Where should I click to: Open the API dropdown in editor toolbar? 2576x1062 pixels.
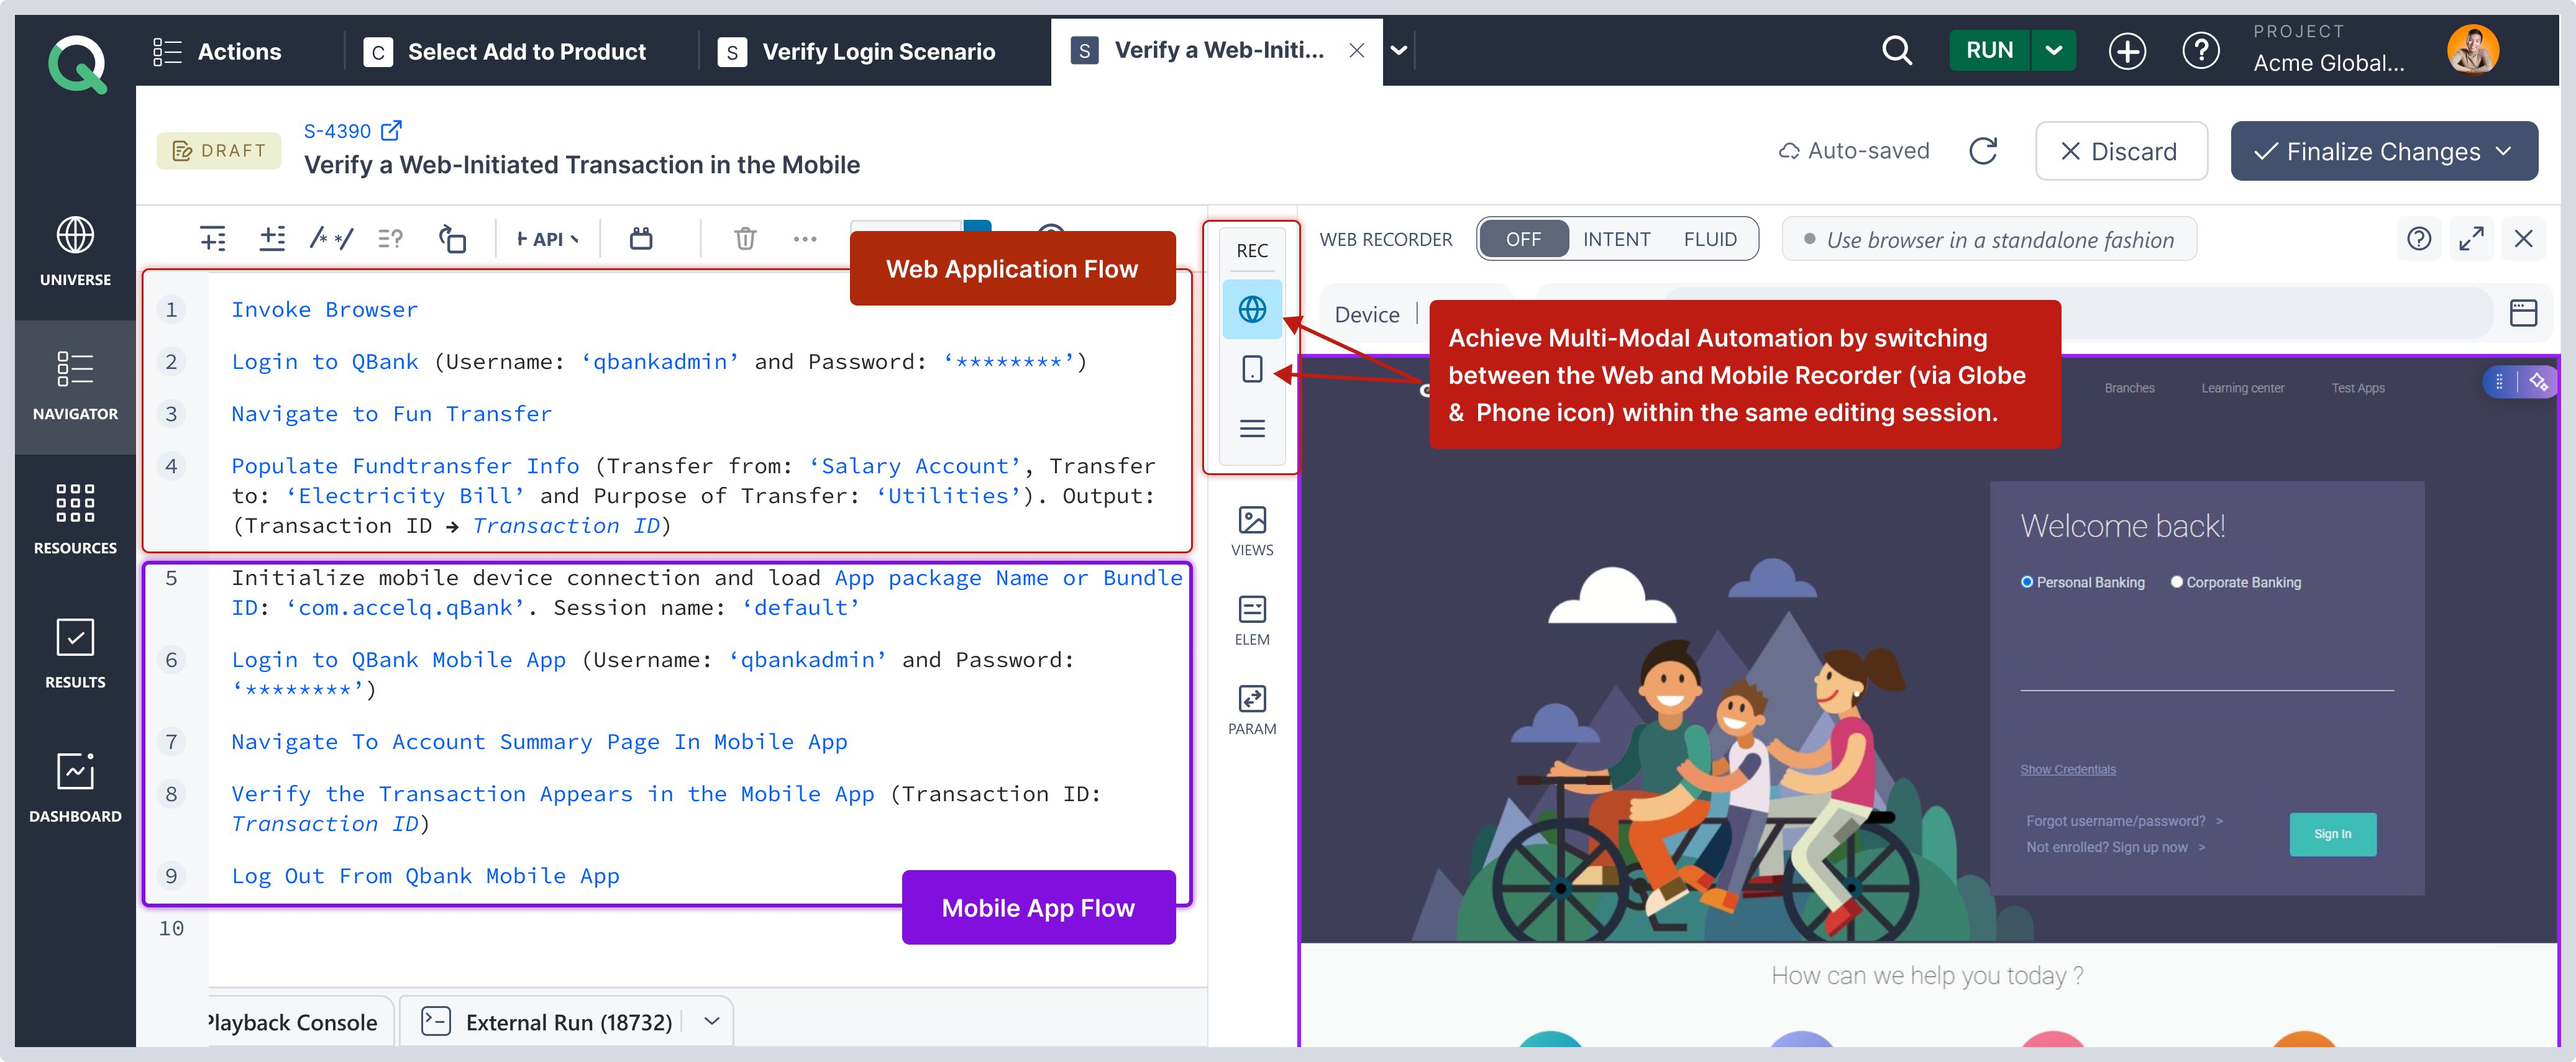click(x=547, y=239)
